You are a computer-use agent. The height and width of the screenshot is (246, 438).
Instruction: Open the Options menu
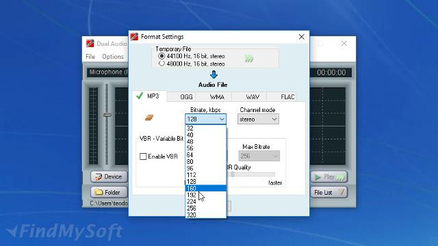[112, 57]
